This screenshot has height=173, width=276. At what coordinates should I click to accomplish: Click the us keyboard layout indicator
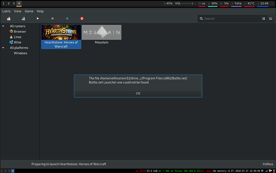(202, 3)
